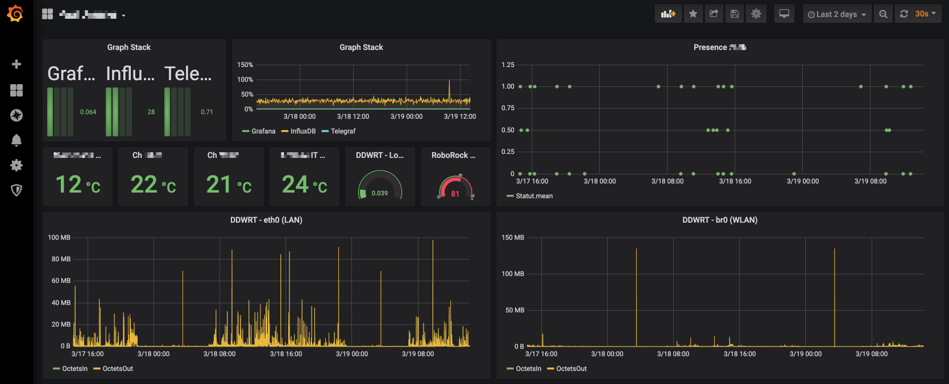Open Explore via the compass icon

click(x=16, y=115)
